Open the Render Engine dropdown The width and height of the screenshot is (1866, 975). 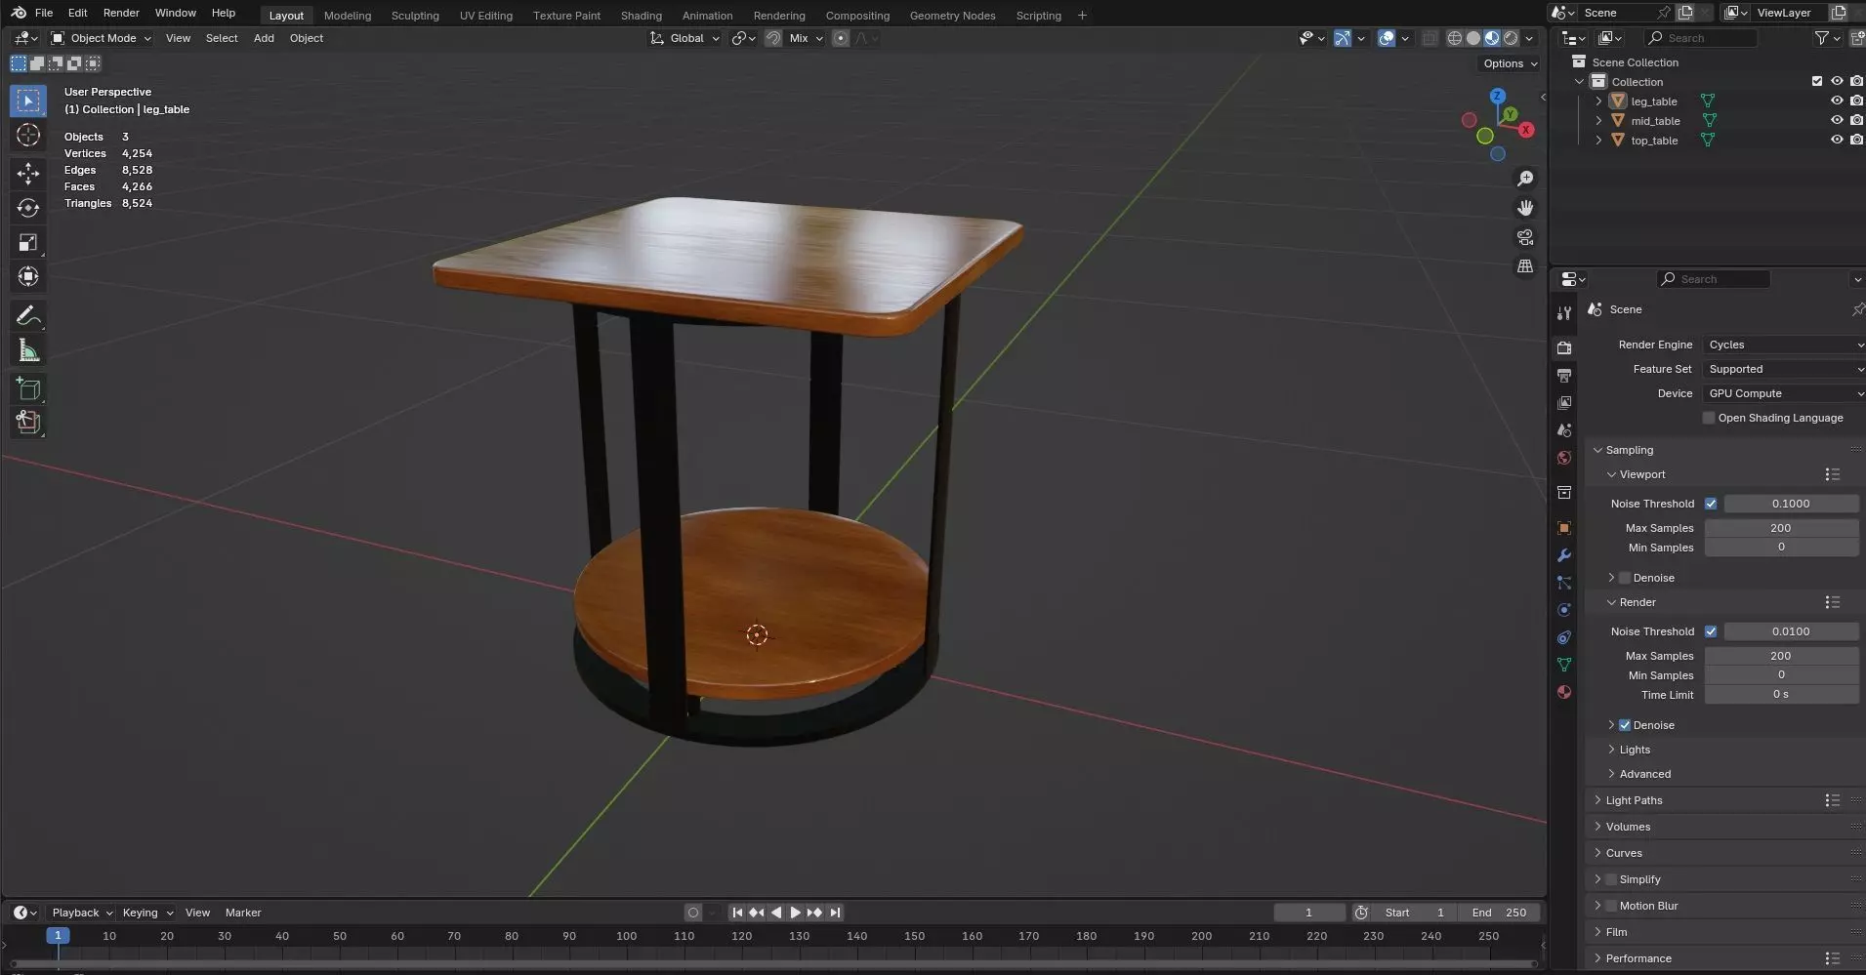[1783, 345]
